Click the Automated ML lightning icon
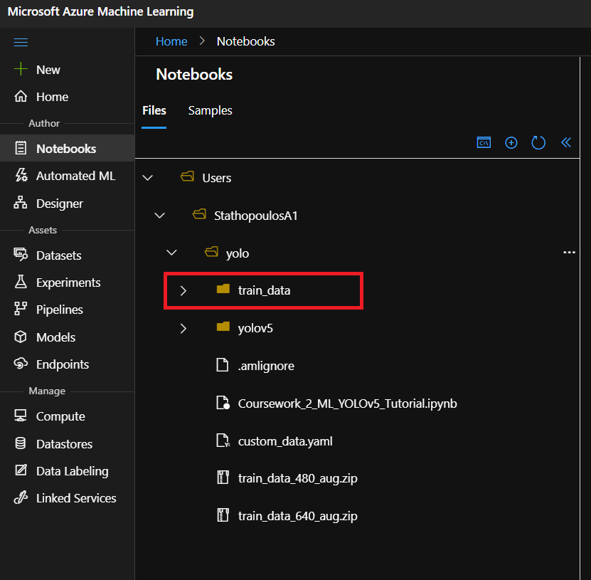The height and width of the screenshot is (580, 591). point(21,175)
